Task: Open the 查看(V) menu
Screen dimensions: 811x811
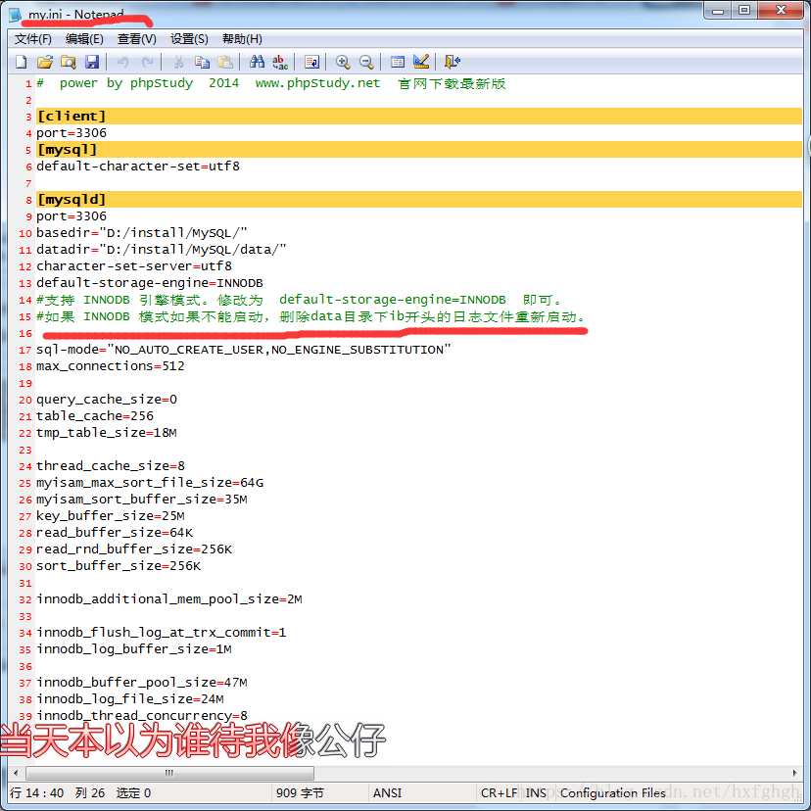Action: point(136,38)
